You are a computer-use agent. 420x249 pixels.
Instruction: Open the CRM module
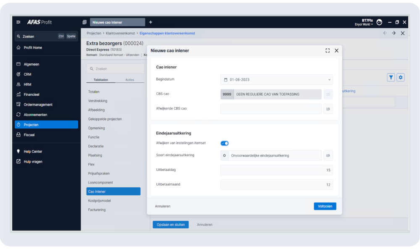(46, 74)
